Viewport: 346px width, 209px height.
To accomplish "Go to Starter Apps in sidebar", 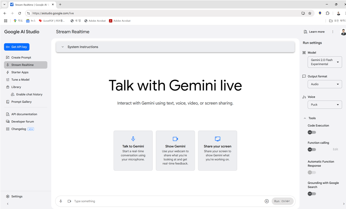I will click(x=20, y=72).
